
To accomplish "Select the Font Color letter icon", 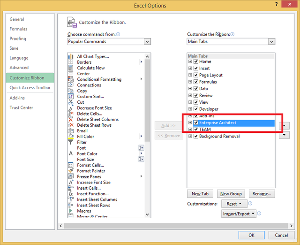I will pos(71,153).
